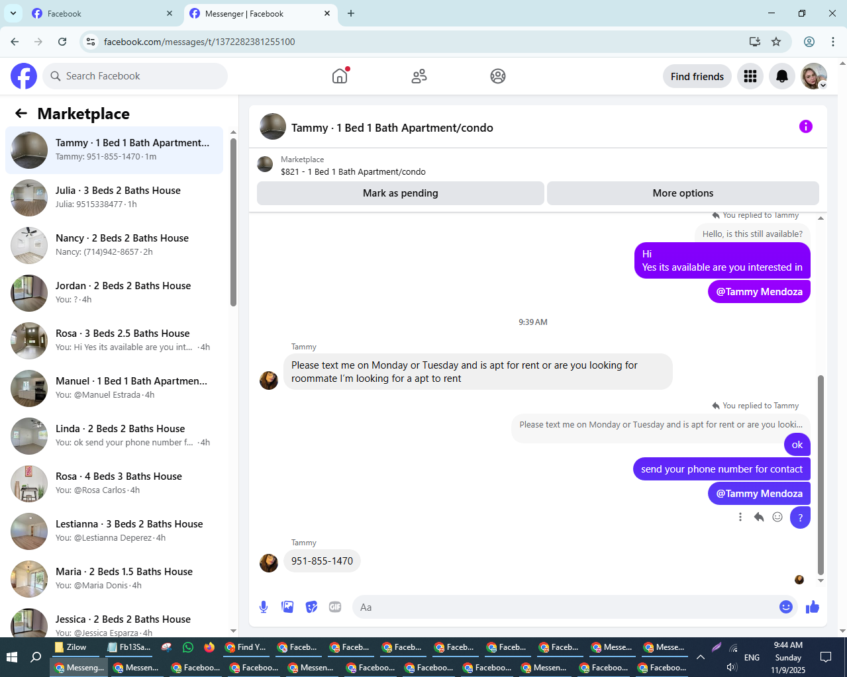Screen dimensions: 847x677
Task: Click the Aa message input field
Action: tap(566, 607)
